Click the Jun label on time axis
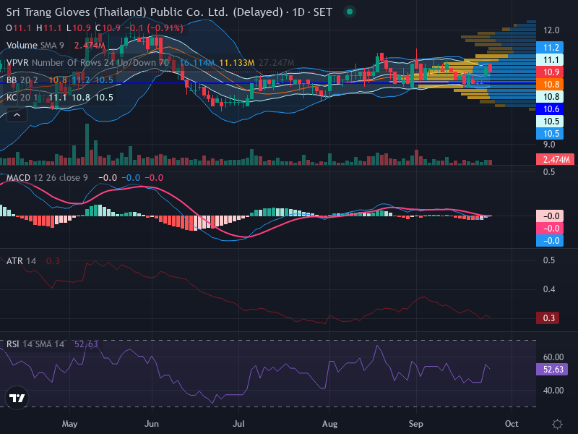Viewport: 578px width, 434px height. point(152,424)
